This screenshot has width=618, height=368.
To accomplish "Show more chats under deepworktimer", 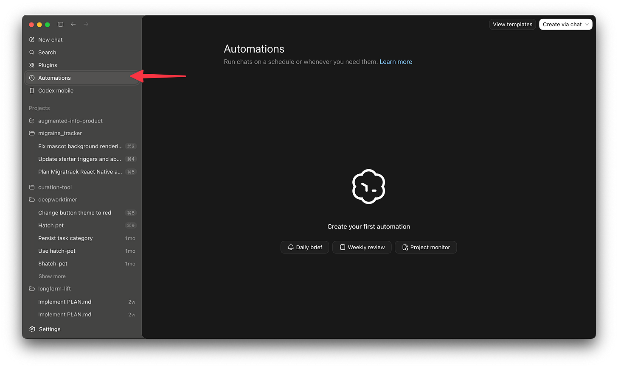I will point(52,276).
